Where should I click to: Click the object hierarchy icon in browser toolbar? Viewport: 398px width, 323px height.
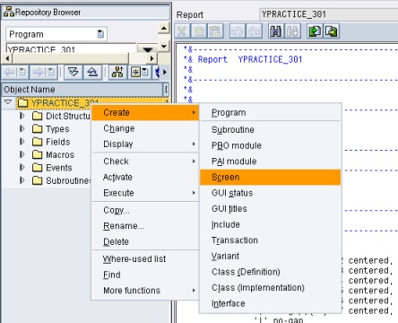pyautogui.click(x=117, y=72)
